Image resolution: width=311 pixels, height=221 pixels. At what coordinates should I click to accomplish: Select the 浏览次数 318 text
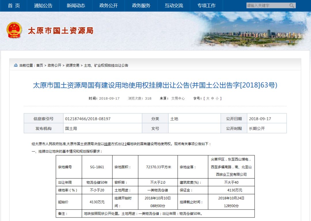pos(140,98)
